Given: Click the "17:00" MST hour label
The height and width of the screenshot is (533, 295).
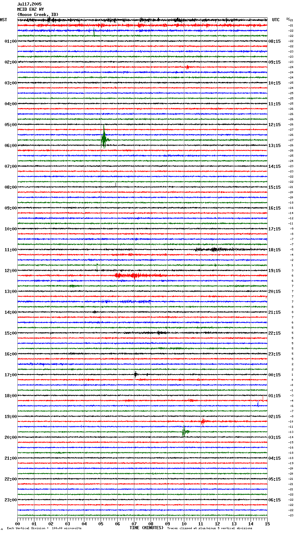Looking at the screenshot, I should pyautogui.click(x=11, y=375).
